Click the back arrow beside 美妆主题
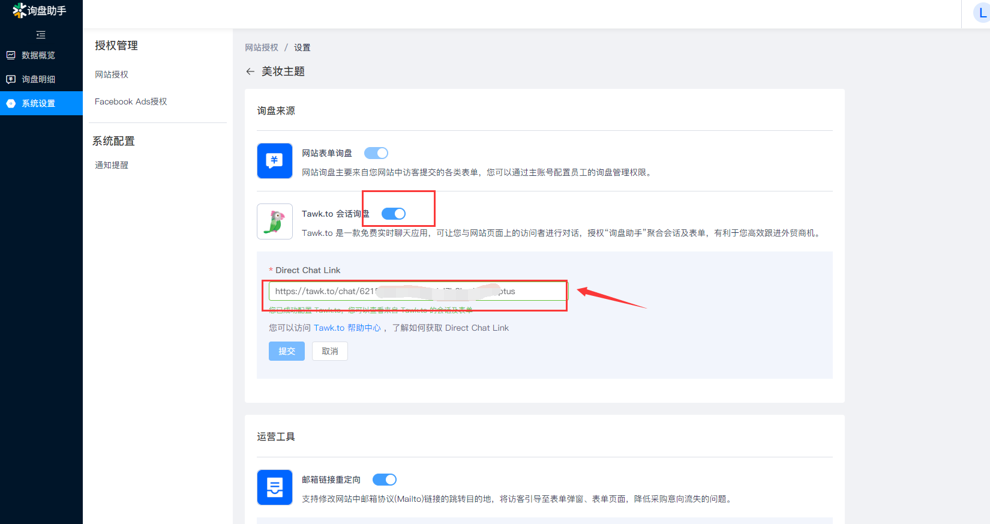 coord(250,71)
